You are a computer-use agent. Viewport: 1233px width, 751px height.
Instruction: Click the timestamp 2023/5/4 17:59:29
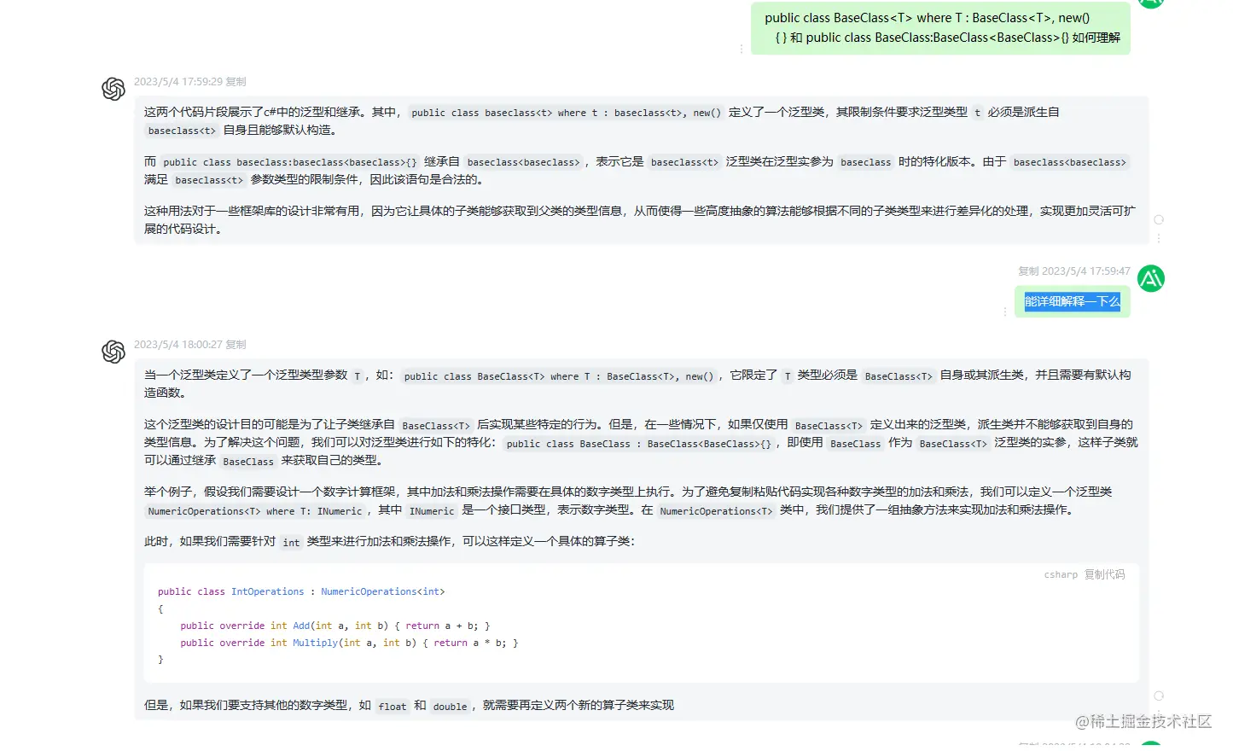[x=178, y=82]
